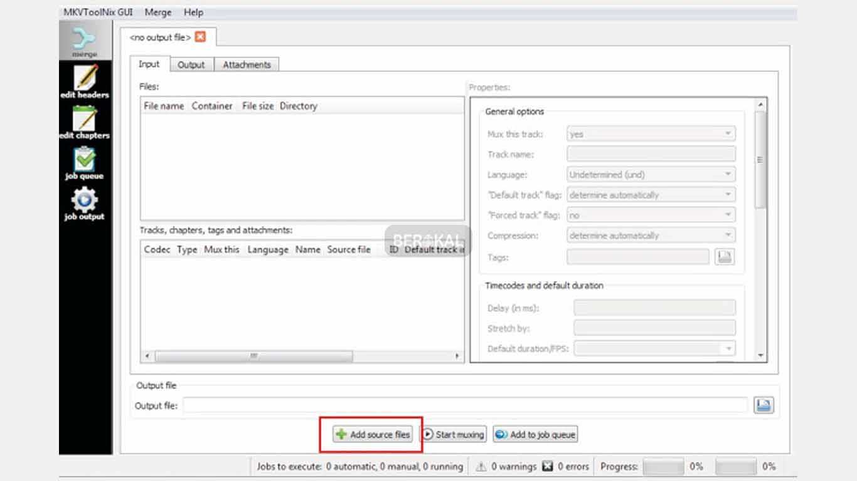
Task: Click the Start muxing button
Action: [x=453, y=434]
